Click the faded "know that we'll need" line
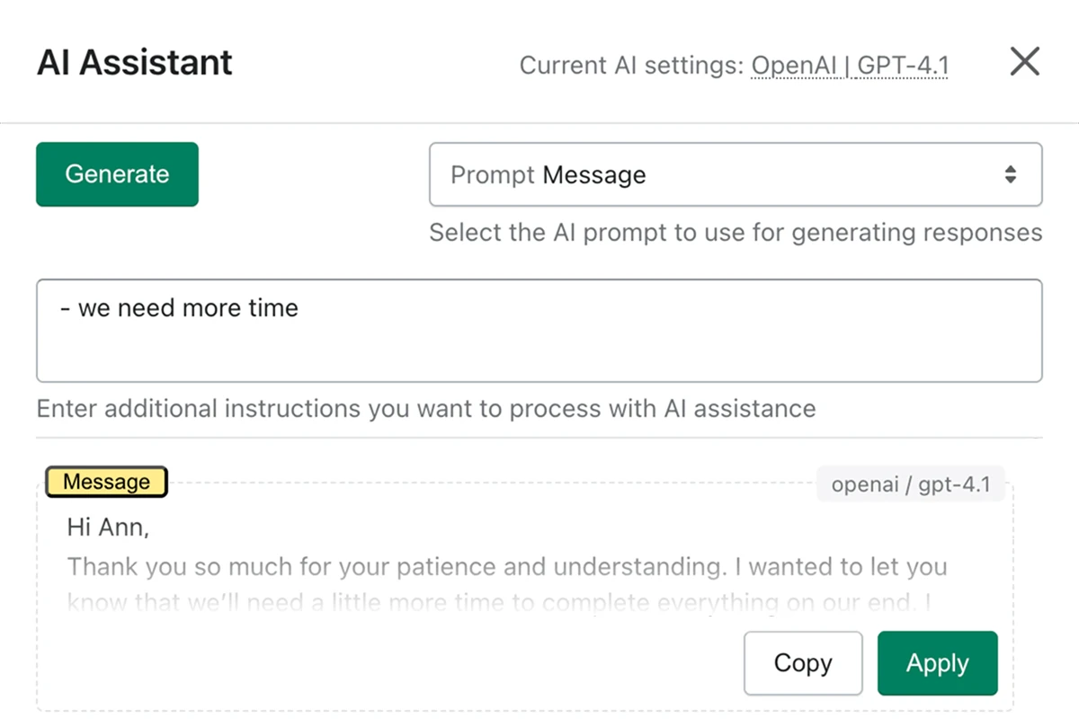Image resolution: width=1079 pixels, height=719 pixels. (x=497, y=602)
